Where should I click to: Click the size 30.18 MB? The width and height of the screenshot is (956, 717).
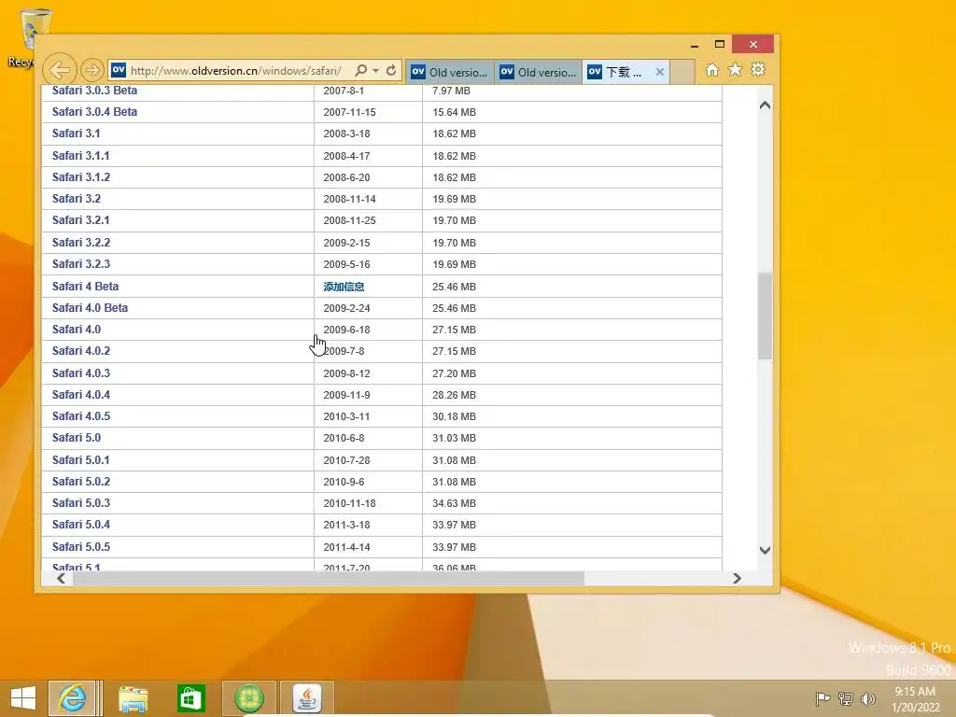click(x=455, y=416)
